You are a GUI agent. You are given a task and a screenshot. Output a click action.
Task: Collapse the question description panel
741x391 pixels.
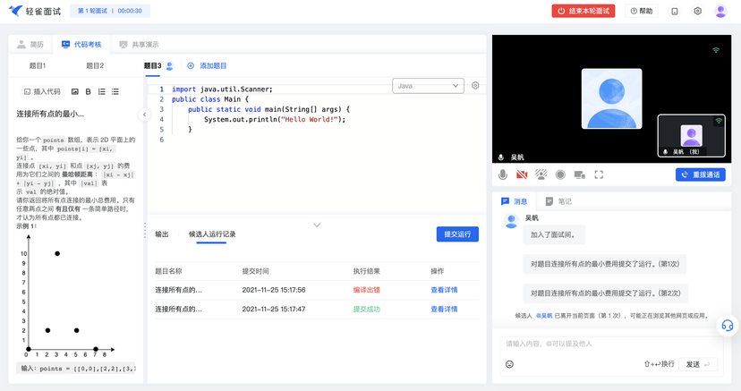pyautogui.click(x=144, y=115)
